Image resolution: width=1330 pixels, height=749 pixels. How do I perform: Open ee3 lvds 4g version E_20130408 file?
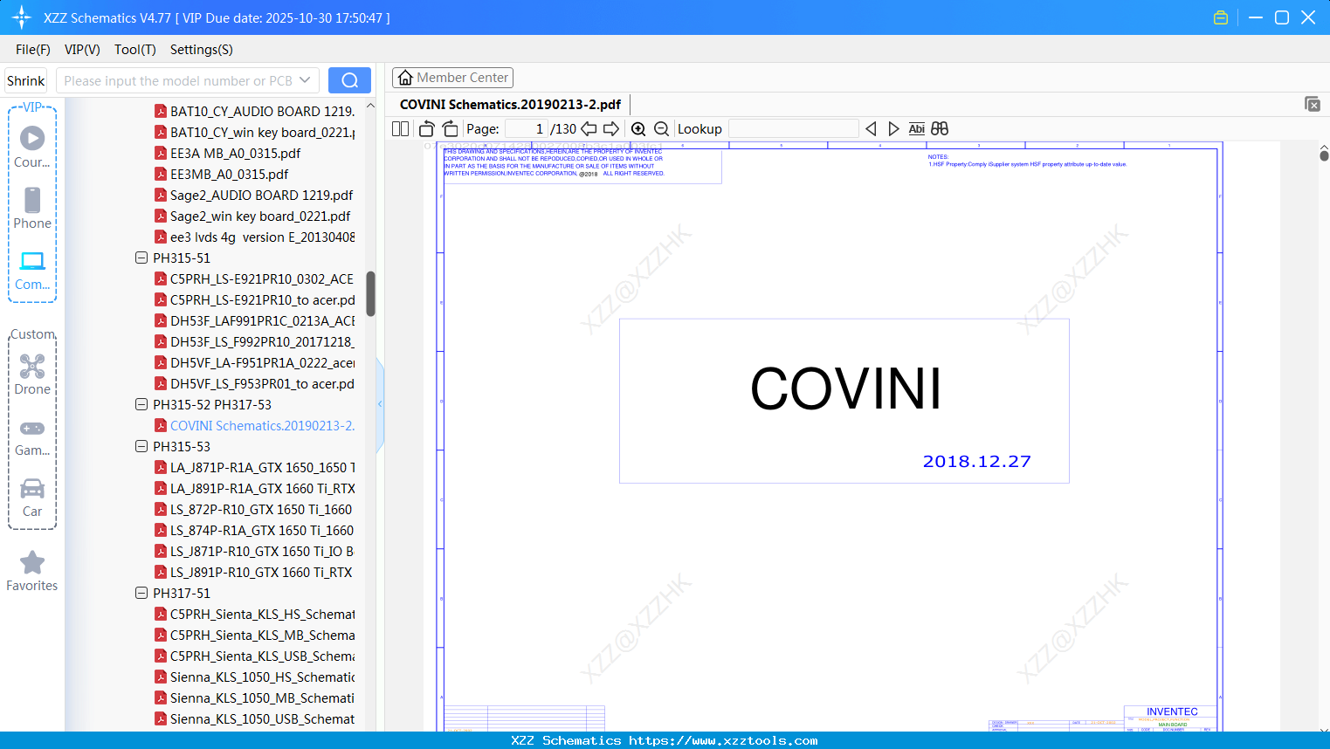coord(262,237)
